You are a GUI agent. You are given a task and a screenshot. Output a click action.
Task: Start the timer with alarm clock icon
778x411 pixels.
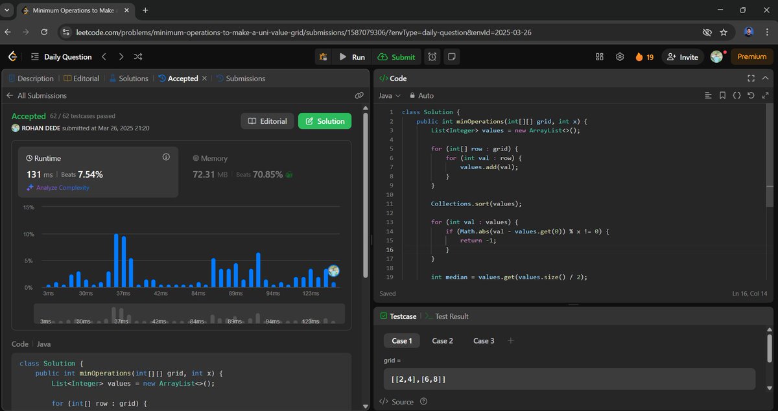point(432,57)
